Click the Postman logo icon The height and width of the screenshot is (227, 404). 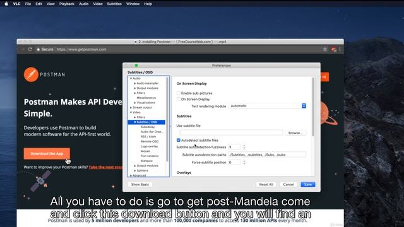pos(31,74)
